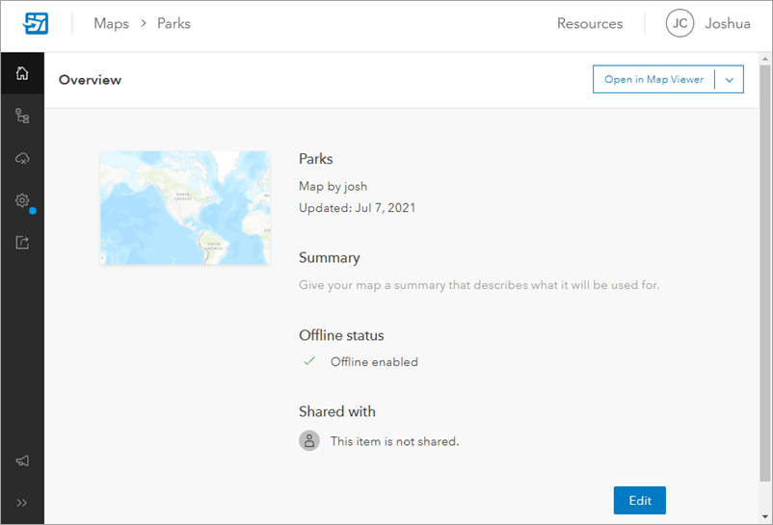
Task: Click the scrollbar down arrow
Action: click(764, 516)
